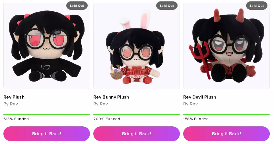Click Bring it Back for Rev Bunny Plush
Image resolution: width=274 pixels, height=144 pixels.
[x=137, y=134]
